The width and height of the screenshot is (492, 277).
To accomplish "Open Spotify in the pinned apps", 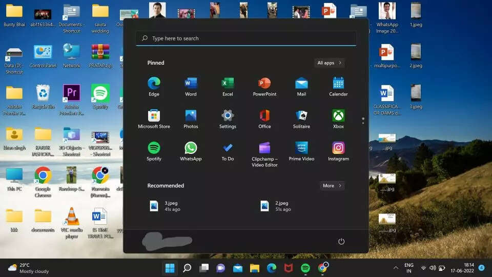I will click(x=154, y=151).
